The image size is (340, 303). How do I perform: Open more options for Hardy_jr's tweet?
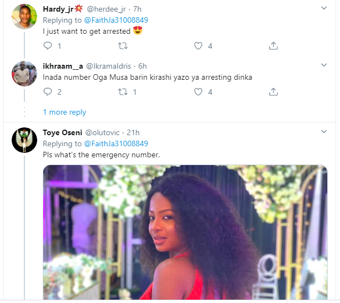[324, 9]
